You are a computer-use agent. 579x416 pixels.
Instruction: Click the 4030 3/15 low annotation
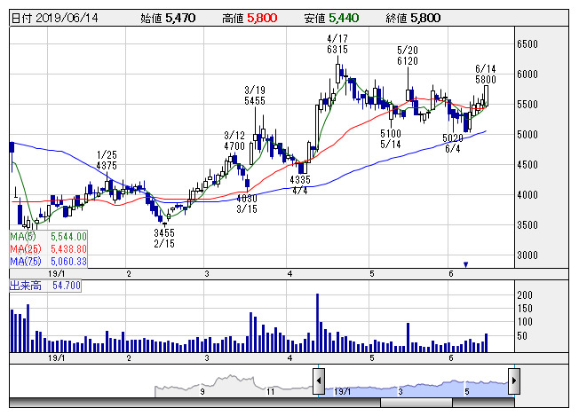point(247,204)
